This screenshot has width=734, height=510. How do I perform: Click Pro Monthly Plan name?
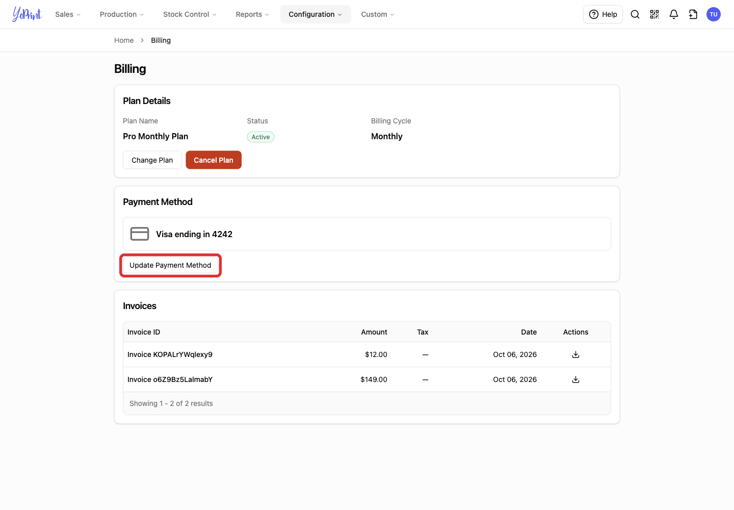click(x=155, y=136)
